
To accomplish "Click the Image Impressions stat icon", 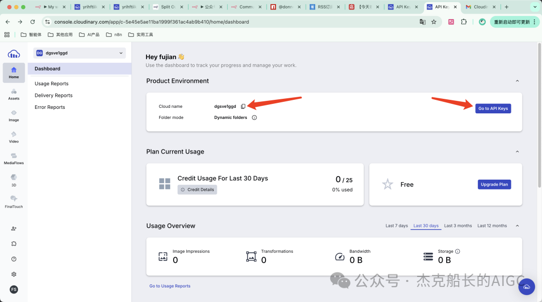I will 163,256.
